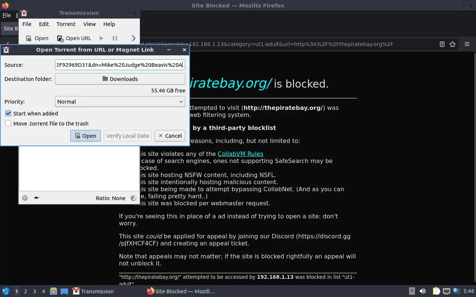Switch to workspace 1
Viewport: 476px width, 297px height.
click(16, 291)
